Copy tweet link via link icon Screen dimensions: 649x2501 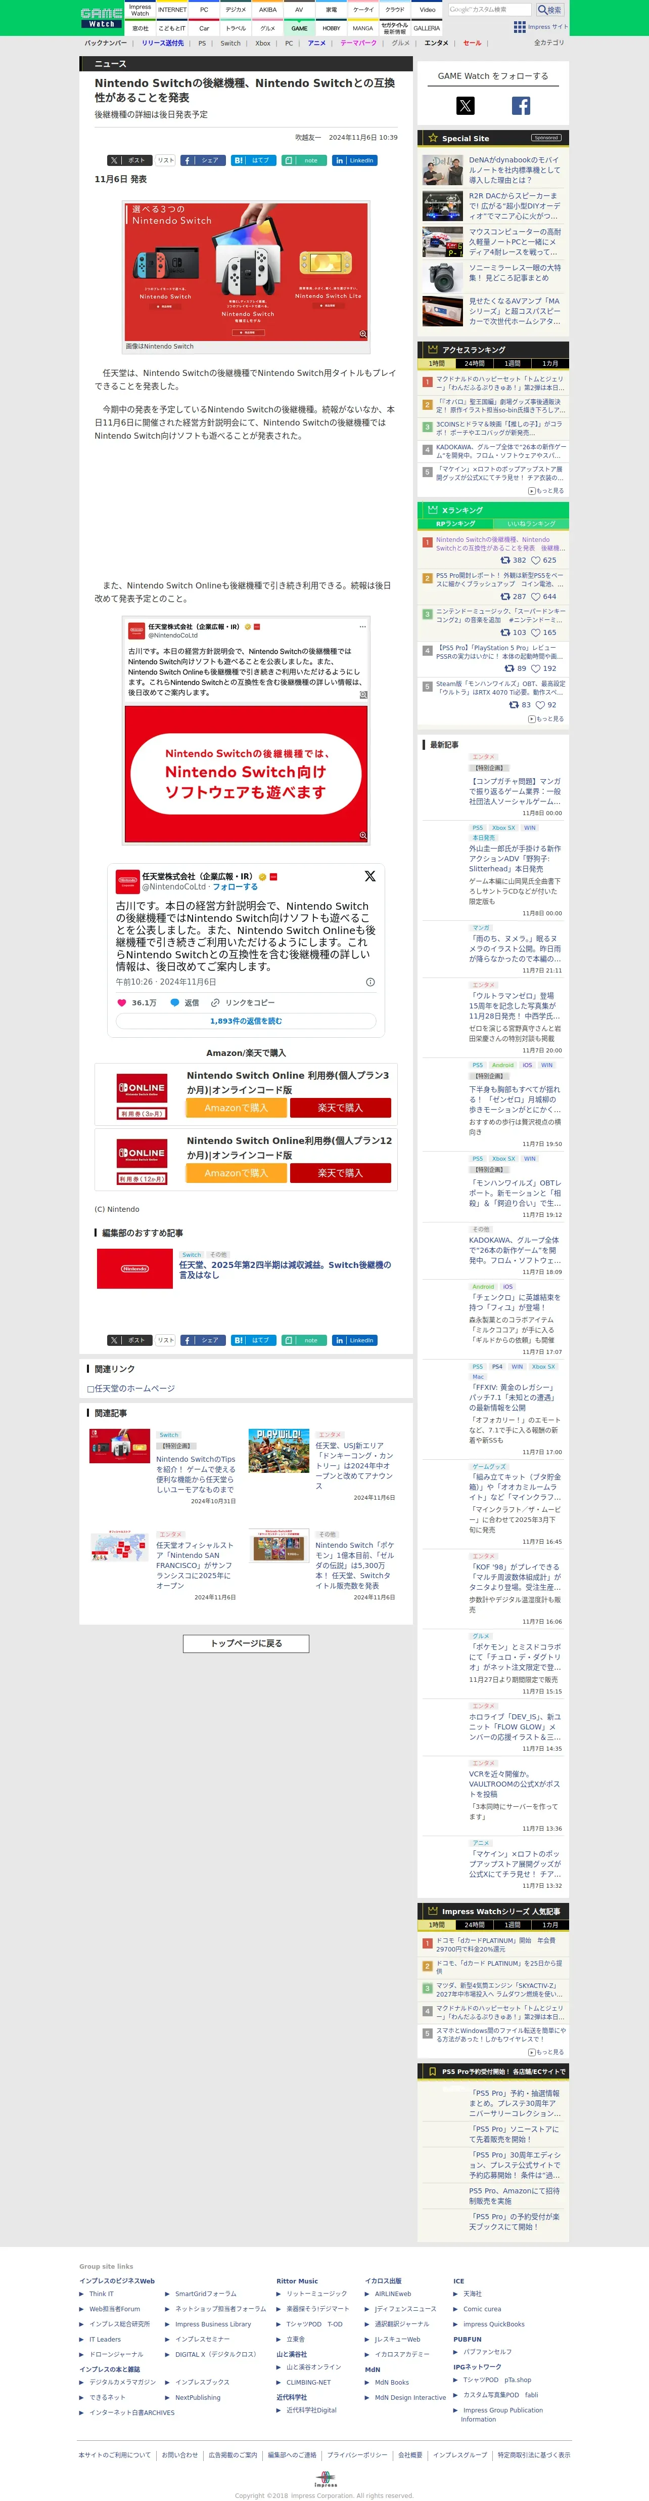(215, 1003)
